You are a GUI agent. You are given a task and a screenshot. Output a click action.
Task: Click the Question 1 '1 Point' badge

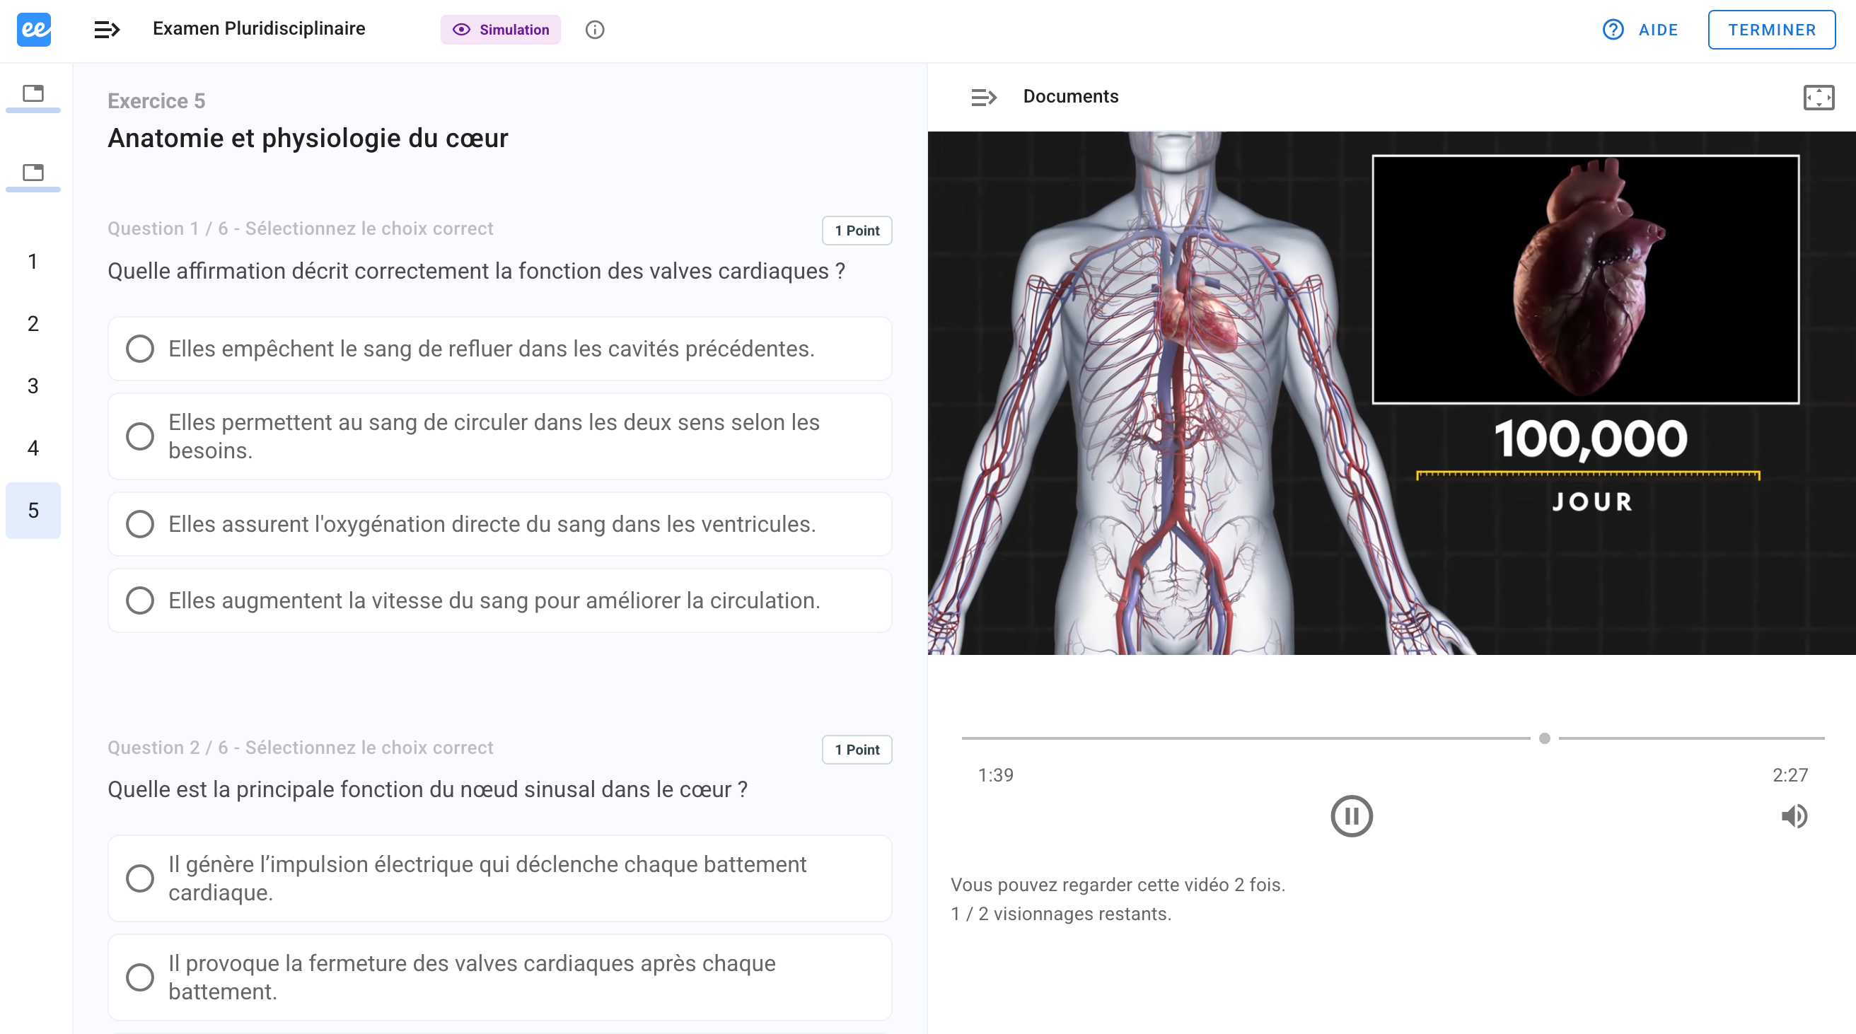(x=857, y=231)
